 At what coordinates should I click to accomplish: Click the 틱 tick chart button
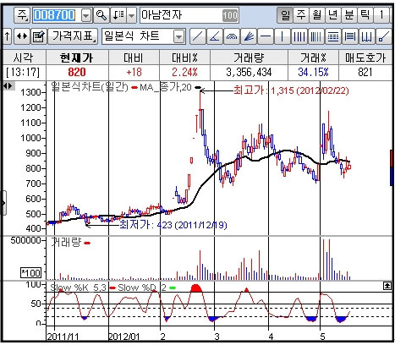pos(365,15)
